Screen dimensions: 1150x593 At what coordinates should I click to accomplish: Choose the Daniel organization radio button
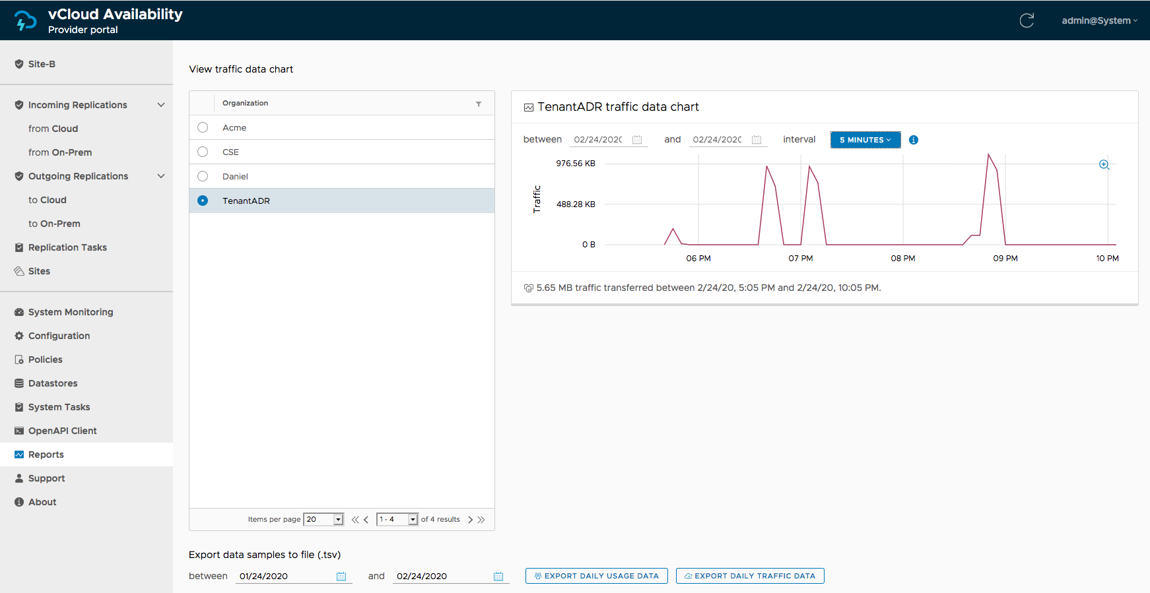click(203, 176)
